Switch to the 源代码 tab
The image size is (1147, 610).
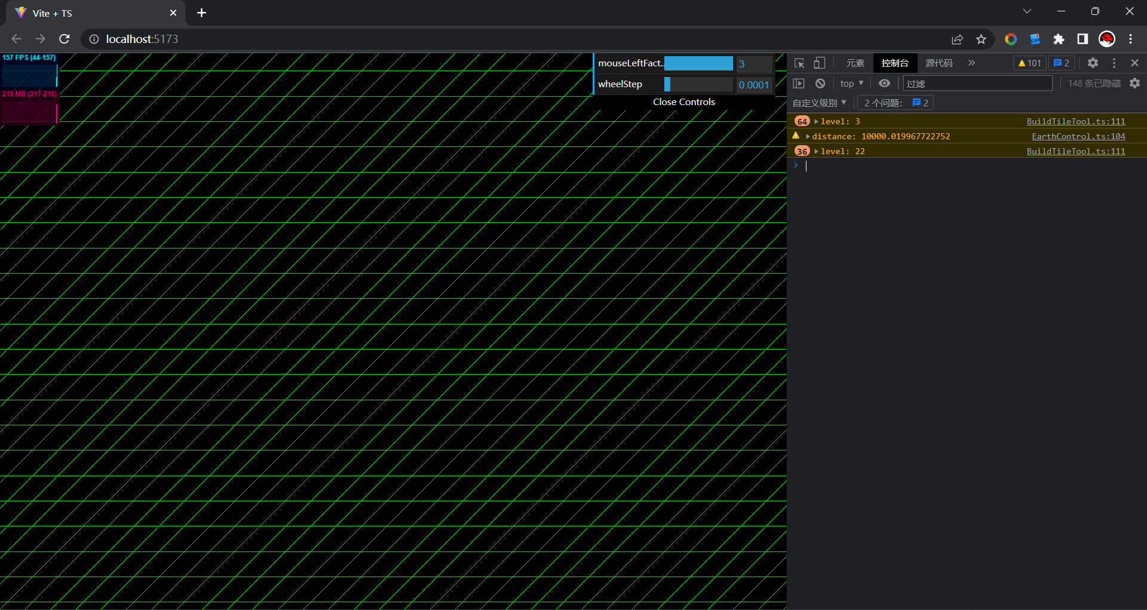[939, 63]
